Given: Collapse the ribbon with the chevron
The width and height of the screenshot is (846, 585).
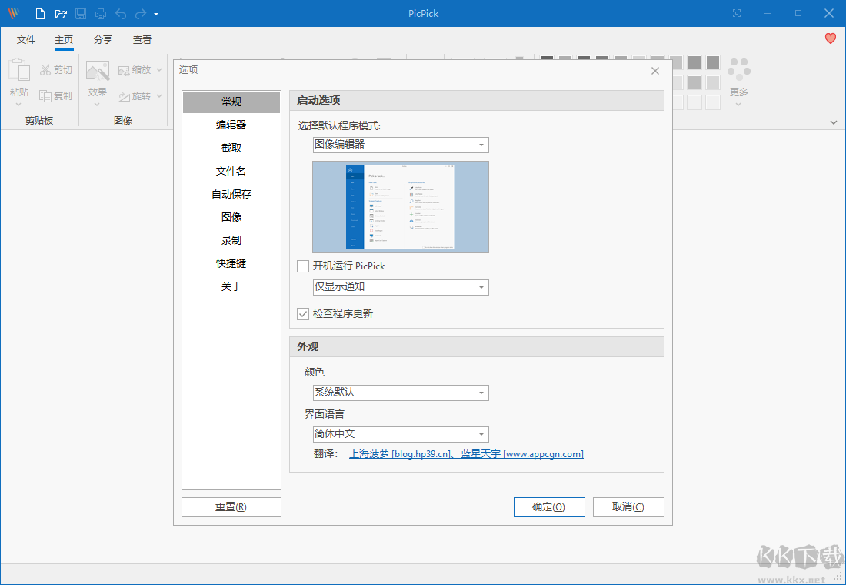Looking at the screenshot, I should (x=834, y=122).
